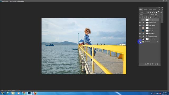This screenshot has height=95, width=169.
Task: Click the link layers icon at panel bottom
Action: point(143,64)
